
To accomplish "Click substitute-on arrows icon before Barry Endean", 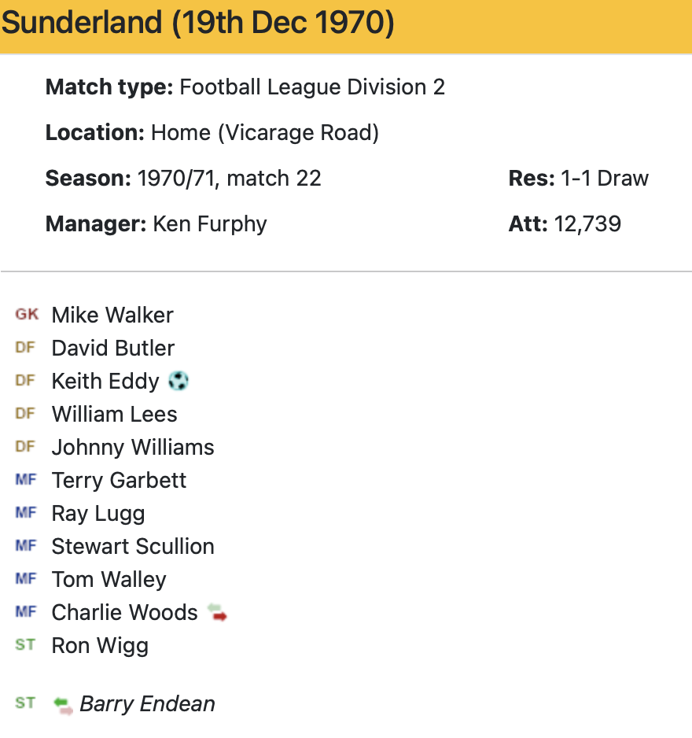I will click(63, 704).
